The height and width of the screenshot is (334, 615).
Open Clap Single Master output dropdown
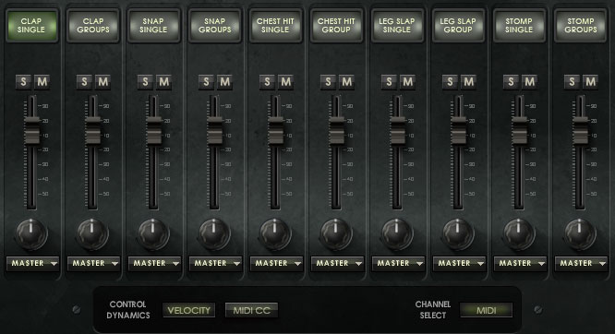(32, 264)
